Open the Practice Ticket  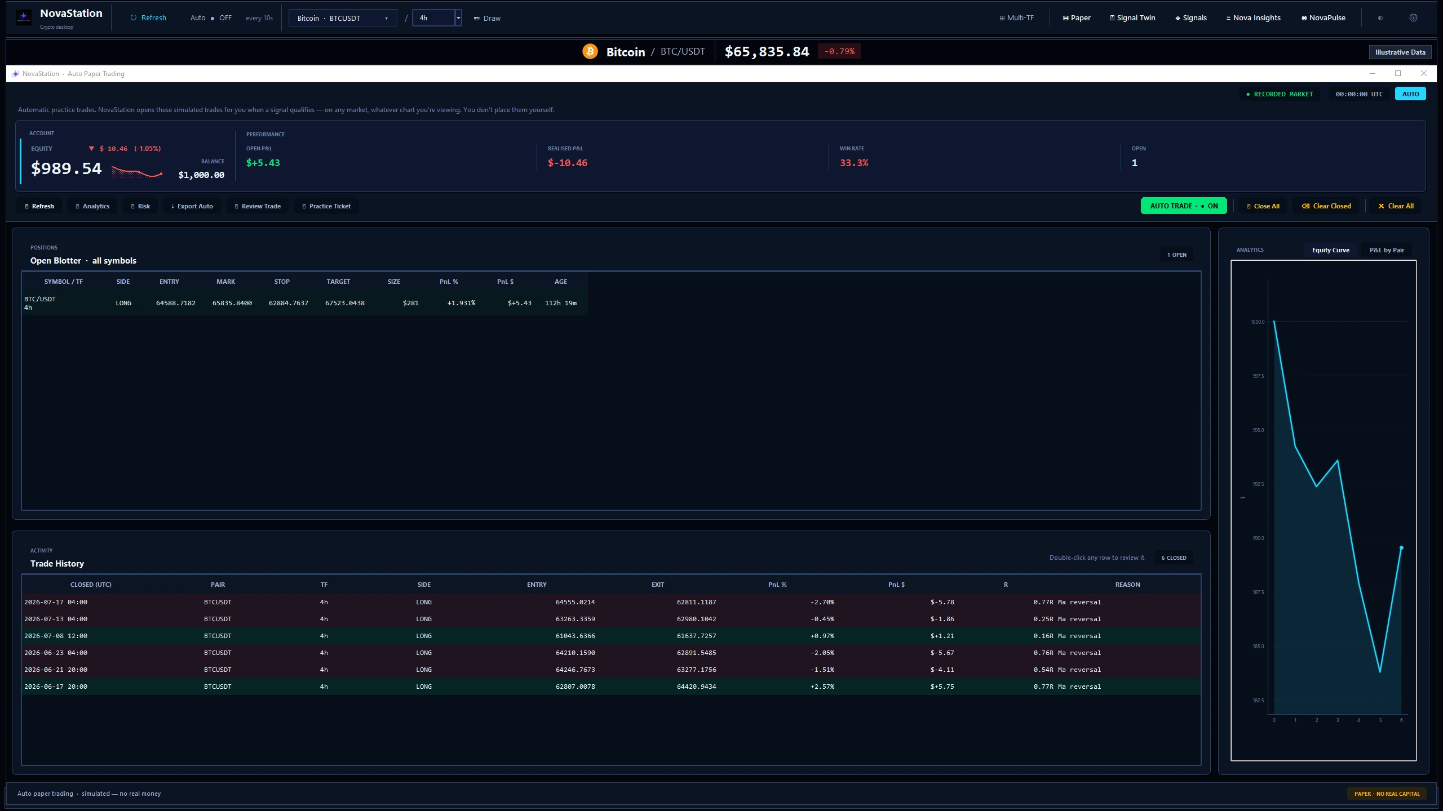click(326, 206)
